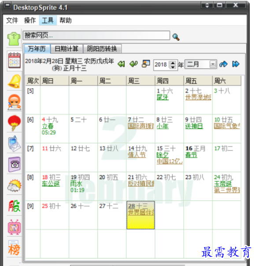
Task: Open the 情人节 link on February 14
Action: [x=137, y=155]
